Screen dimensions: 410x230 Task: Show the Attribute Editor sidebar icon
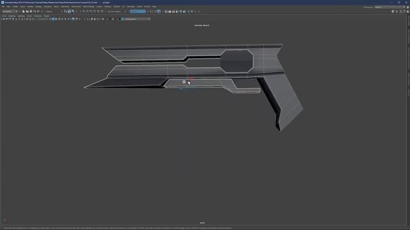401,11
